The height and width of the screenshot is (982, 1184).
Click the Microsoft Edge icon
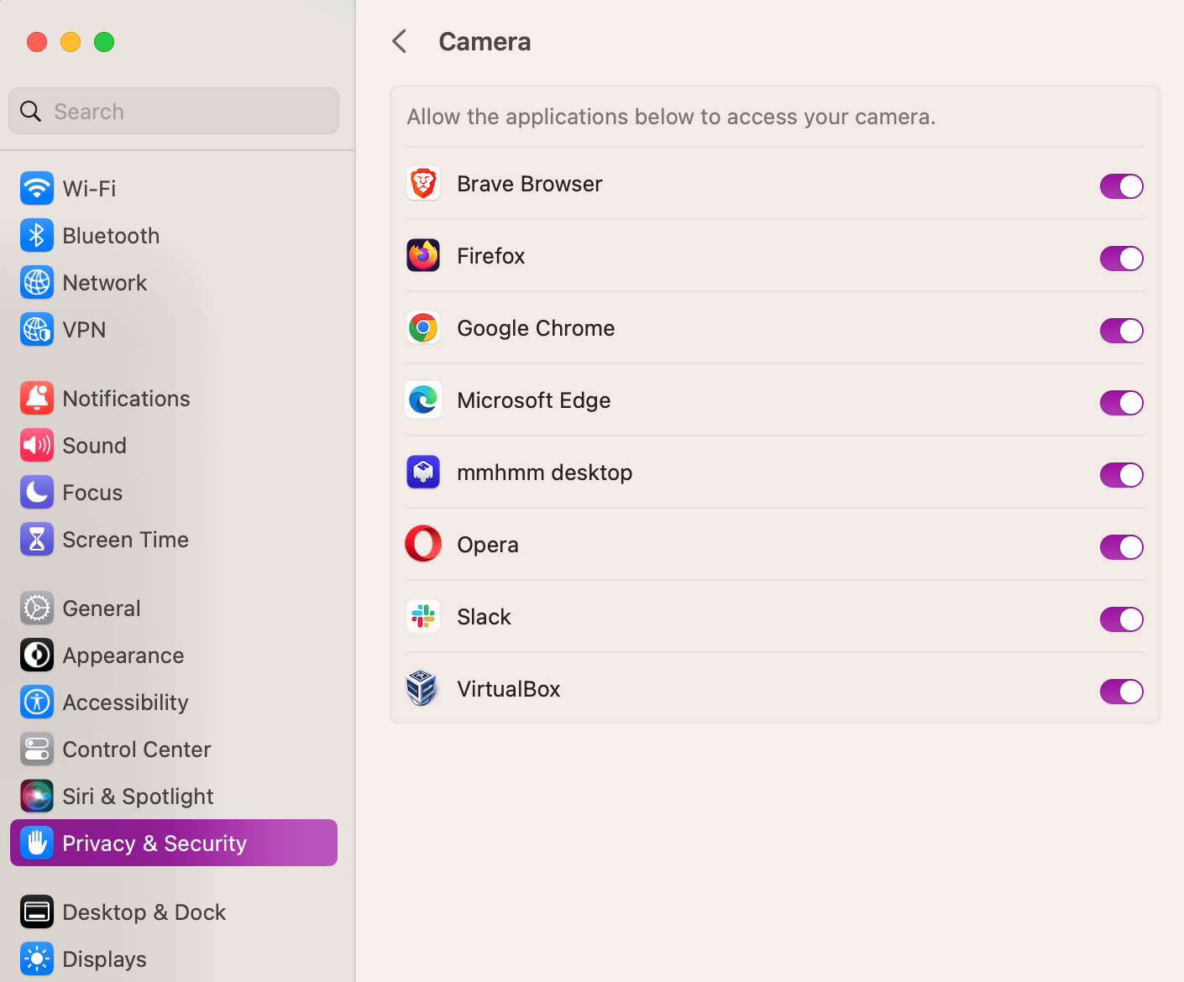423,400
